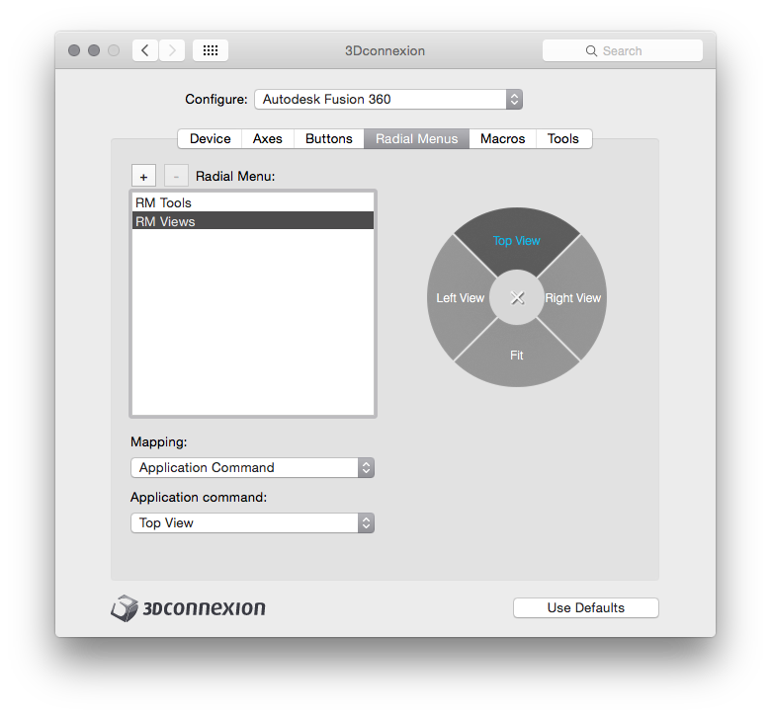
Task: Switch to the Device tab
Action: (x=210, y=139)
